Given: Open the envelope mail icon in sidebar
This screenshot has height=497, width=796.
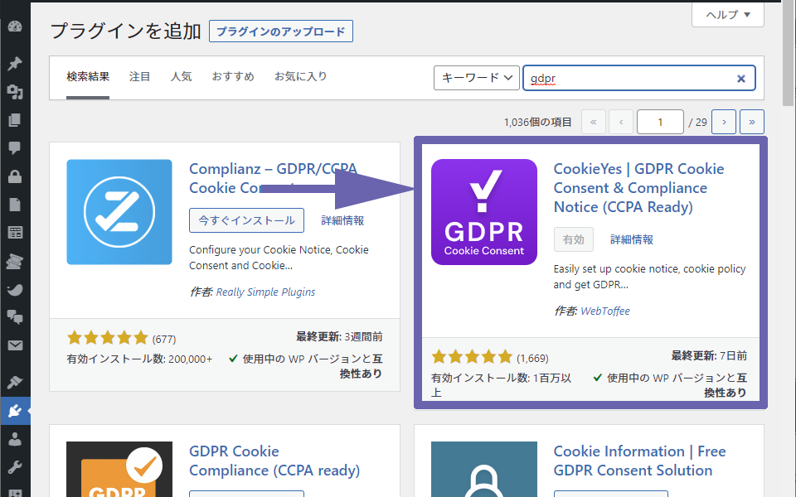Looking at the screenshot, I should (x=15, y=346).
